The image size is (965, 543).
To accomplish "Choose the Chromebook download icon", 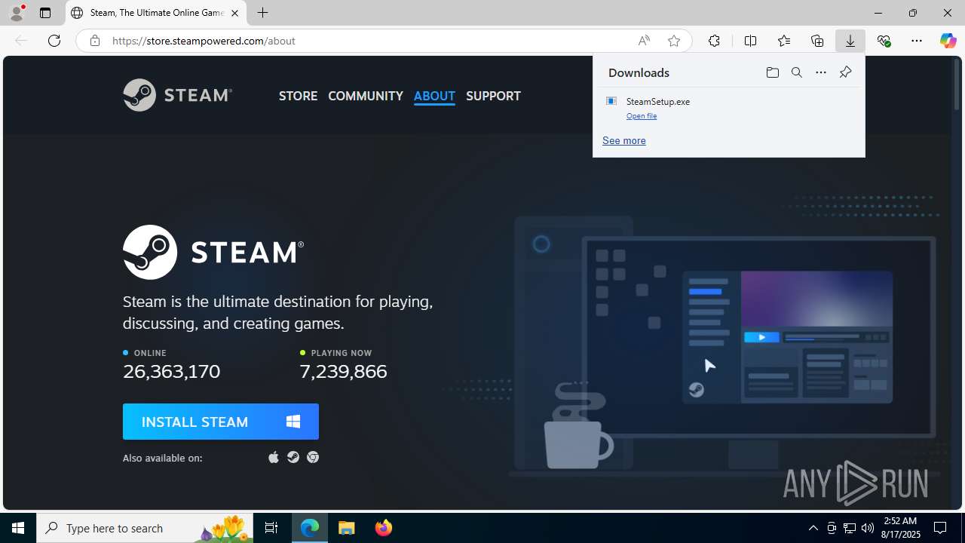I will [313, 457].
